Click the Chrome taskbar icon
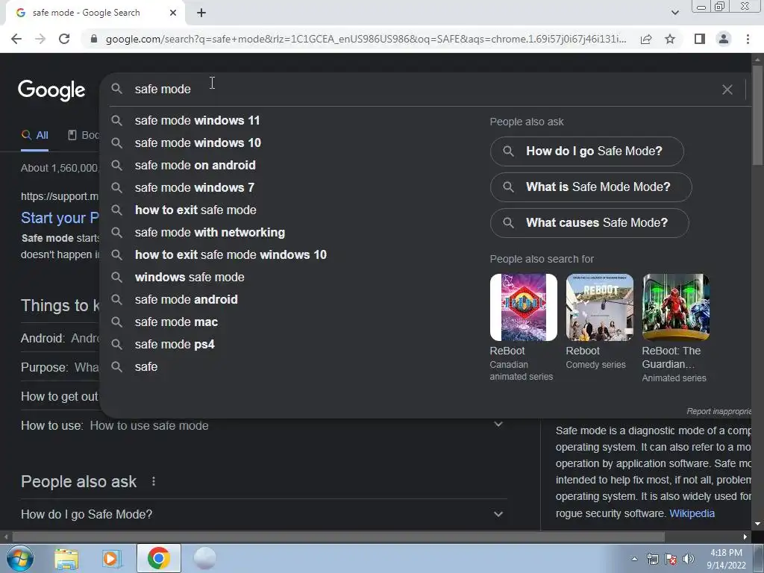Image resolution: width=764 pixels, height=573 pixels. point(159,558)
